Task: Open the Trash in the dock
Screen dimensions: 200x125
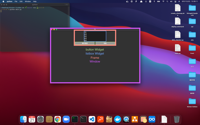Action: (x=177, y=119)
